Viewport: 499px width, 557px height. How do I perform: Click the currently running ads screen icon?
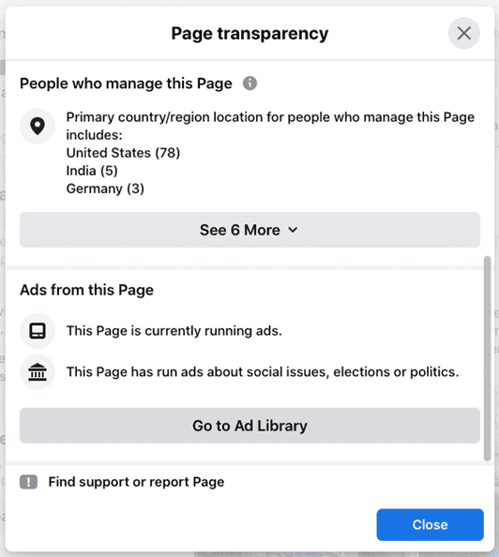pos(38,331)
